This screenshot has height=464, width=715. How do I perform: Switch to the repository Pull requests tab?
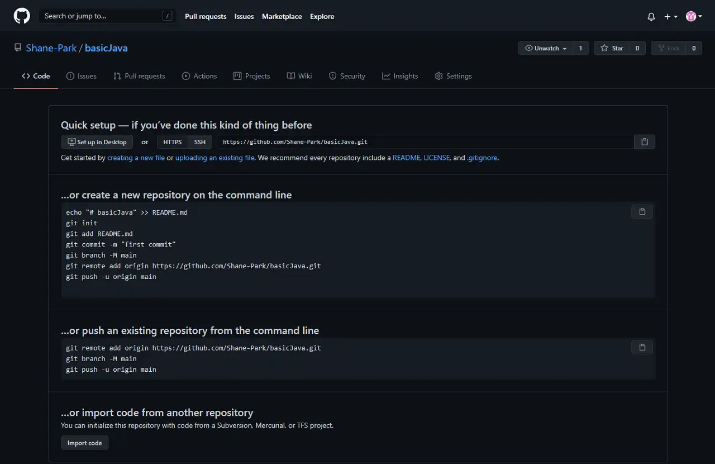(x=139, y=76)
